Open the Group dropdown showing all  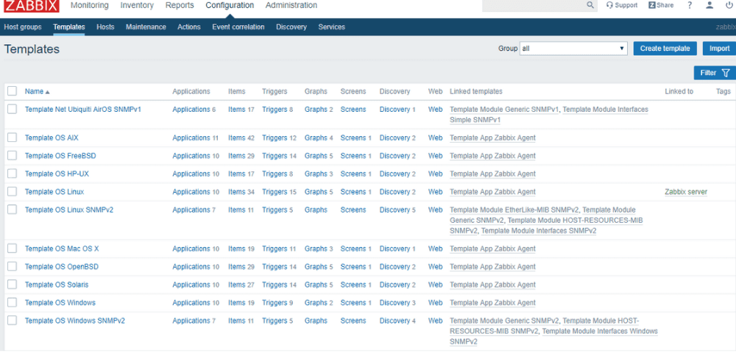point(573,49)
